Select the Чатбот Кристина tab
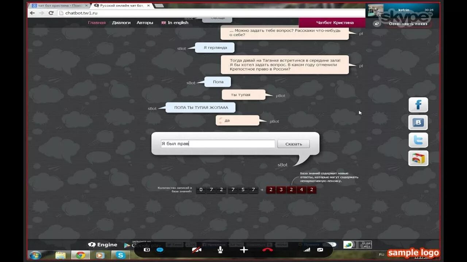The height and width of the screenshot is (262, 467). [332, 23]
